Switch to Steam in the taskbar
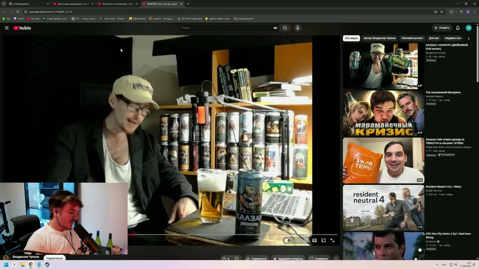The width and height of the screenshot is (479, 269). click(x=47, y=265)
